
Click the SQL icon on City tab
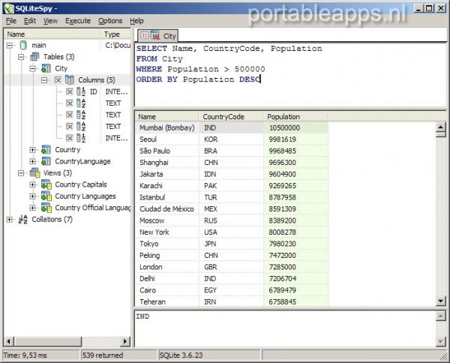155,35
